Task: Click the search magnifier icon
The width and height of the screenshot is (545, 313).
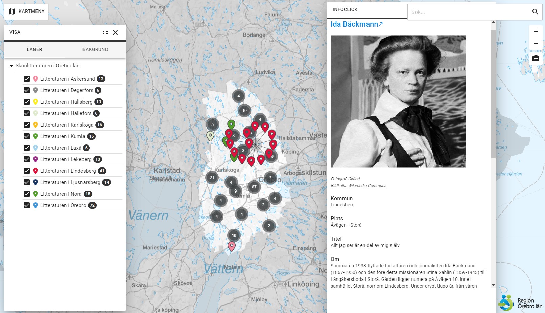Action: pyautogui.click(x=535, y=12)
